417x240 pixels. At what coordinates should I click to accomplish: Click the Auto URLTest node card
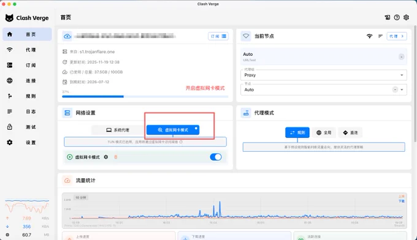point(324,56)
